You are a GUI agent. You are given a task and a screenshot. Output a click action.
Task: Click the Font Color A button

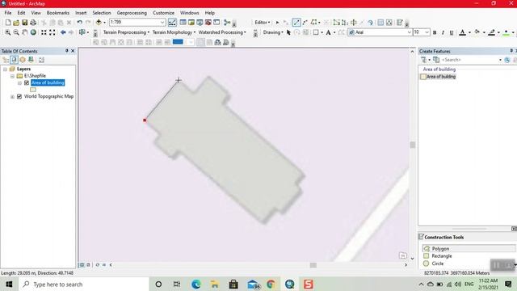pyautogui.click(x=462, y=32)
